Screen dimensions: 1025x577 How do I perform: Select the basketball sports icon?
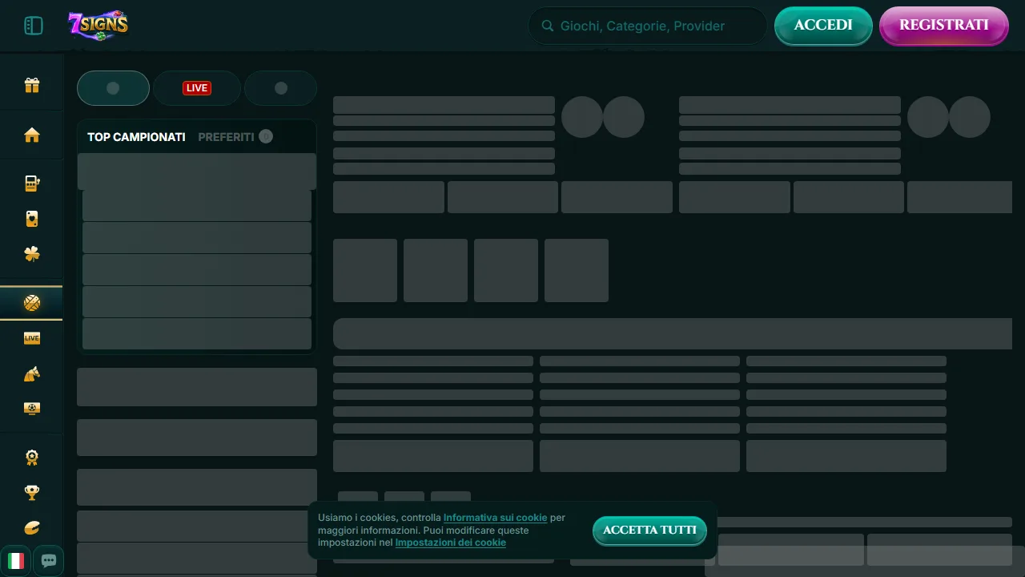(32, 303)
